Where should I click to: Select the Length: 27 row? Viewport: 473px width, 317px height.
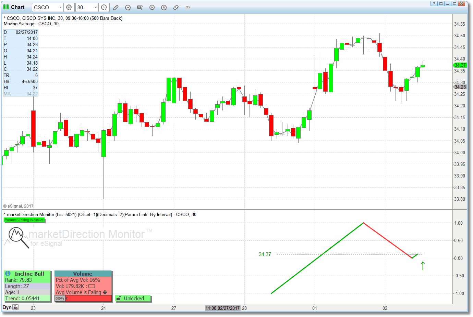coord(27,286)
